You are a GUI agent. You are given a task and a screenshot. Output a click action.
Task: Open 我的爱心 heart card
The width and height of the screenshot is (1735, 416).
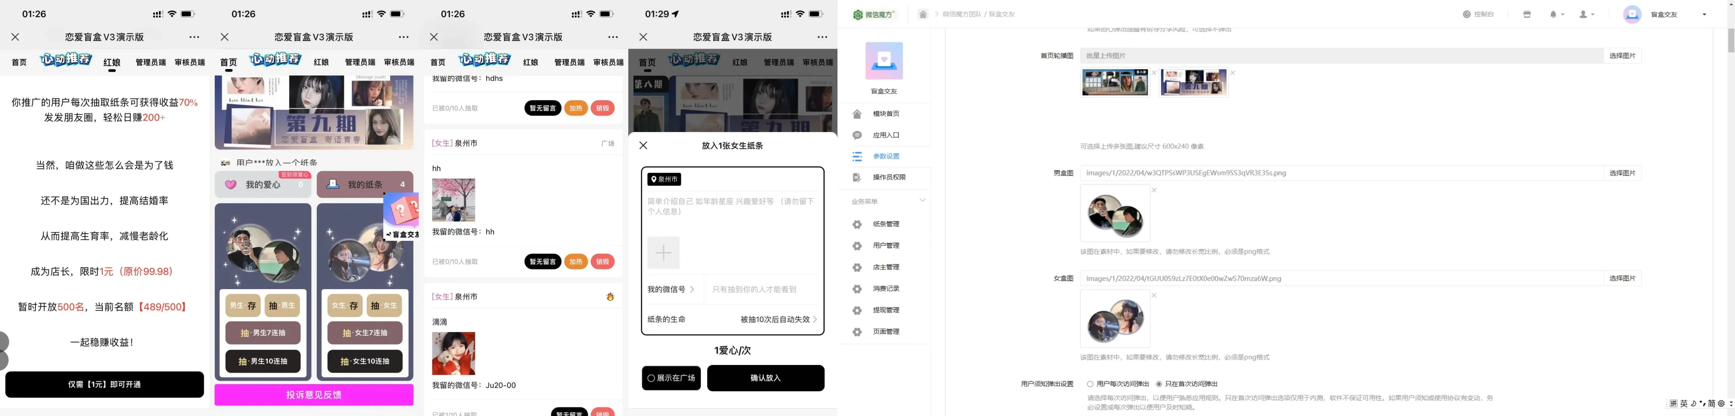tap(263, 185)
